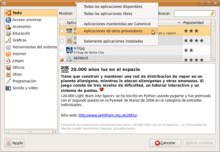Clear search with the broom icon
This screenshot has width=220, height=152.
[x=212, y=14]
